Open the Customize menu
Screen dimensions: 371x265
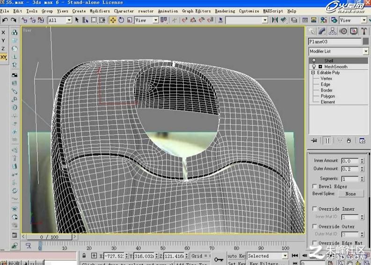(x=249, y=11)
